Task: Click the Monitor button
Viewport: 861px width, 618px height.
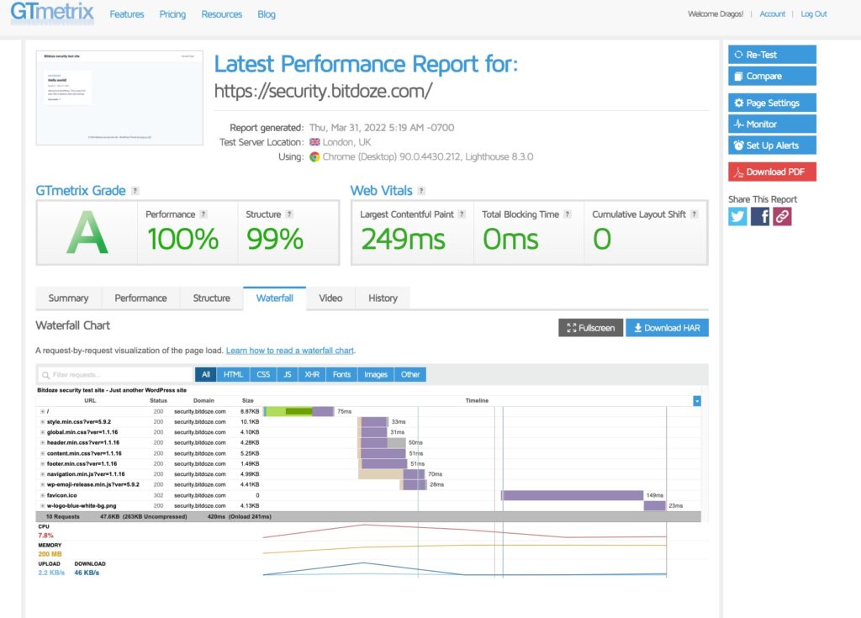Action: (x=772, y=124)
